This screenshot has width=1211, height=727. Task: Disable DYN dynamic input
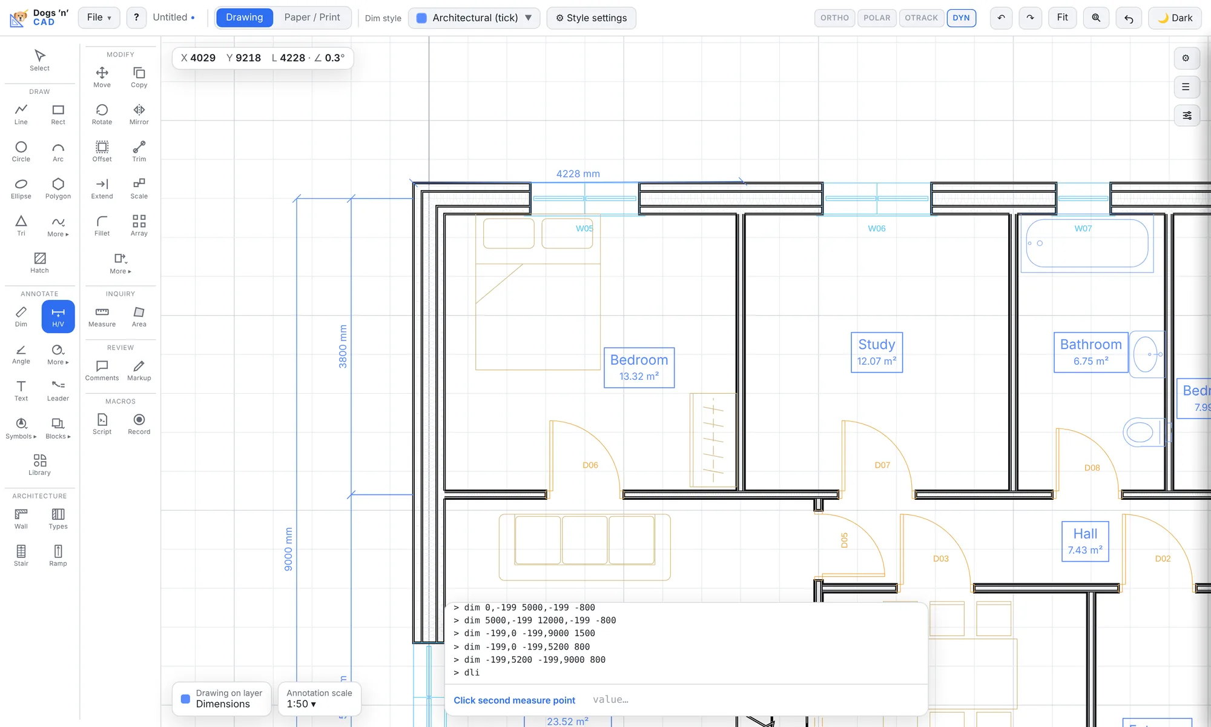coord(961,18)
